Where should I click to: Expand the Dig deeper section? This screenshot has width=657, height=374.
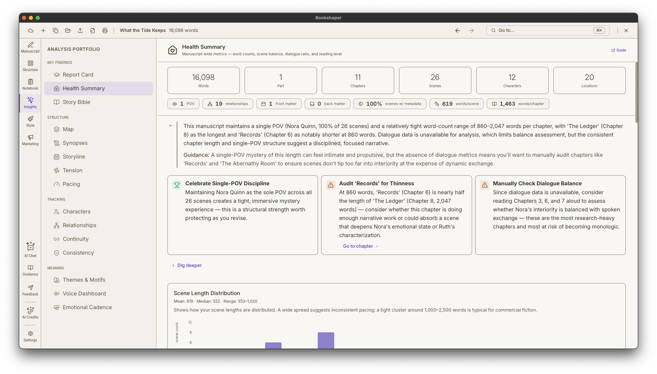pyautogui.click(x=187, y=265)
